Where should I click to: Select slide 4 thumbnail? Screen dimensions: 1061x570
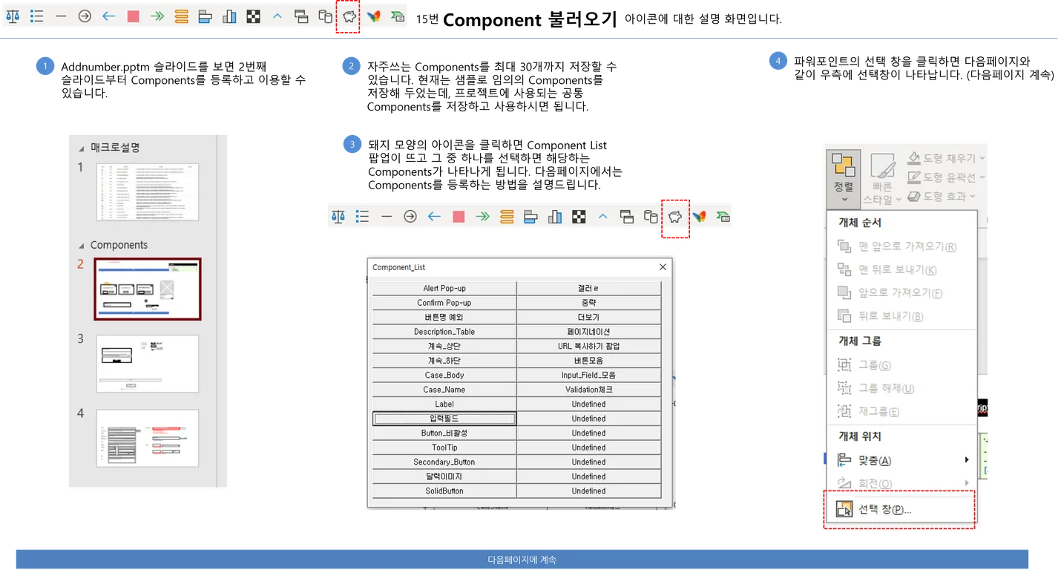point(148,438)
